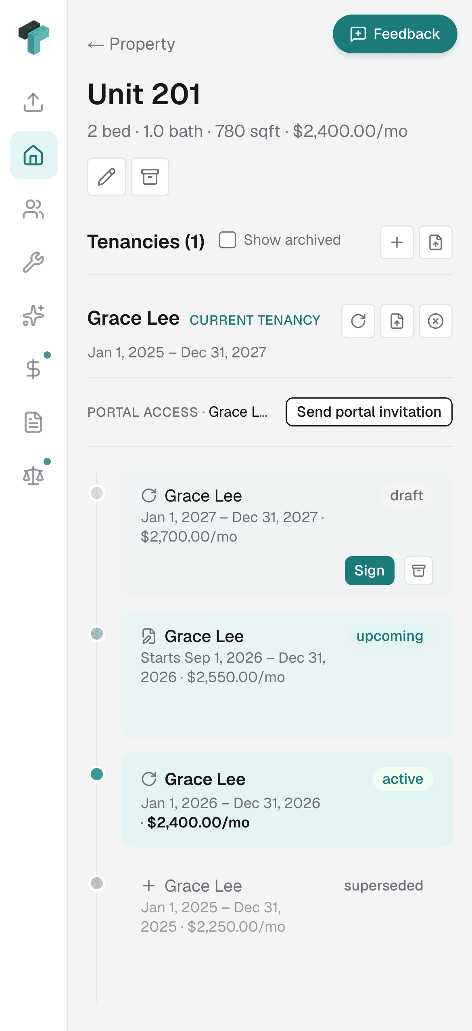
Task: End Grace Lee's tenancy with X icon
Action: pos(436,321)
